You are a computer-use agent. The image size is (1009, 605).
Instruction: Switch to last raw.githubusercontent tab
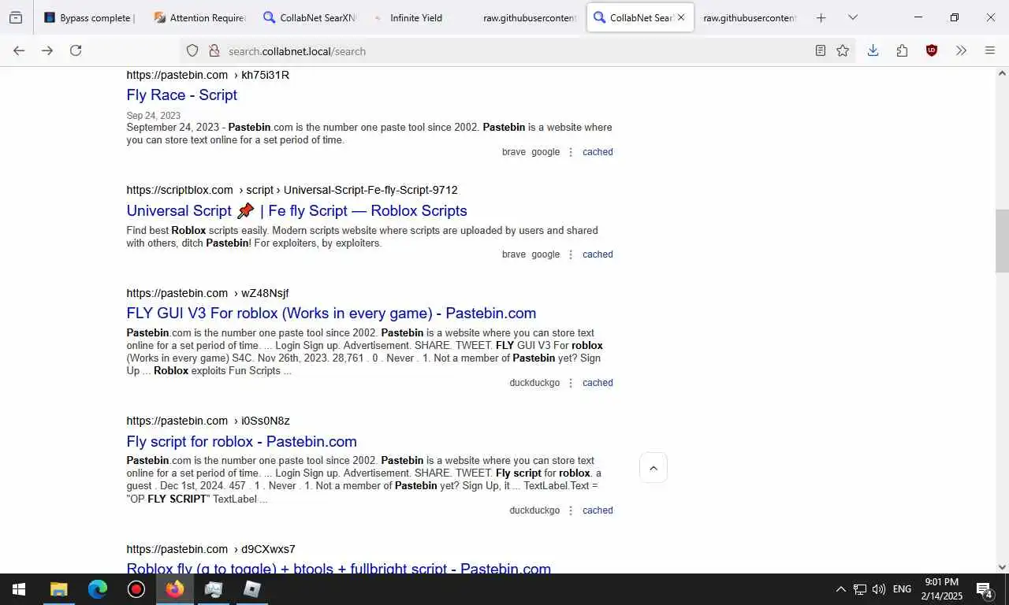point(749,17)
